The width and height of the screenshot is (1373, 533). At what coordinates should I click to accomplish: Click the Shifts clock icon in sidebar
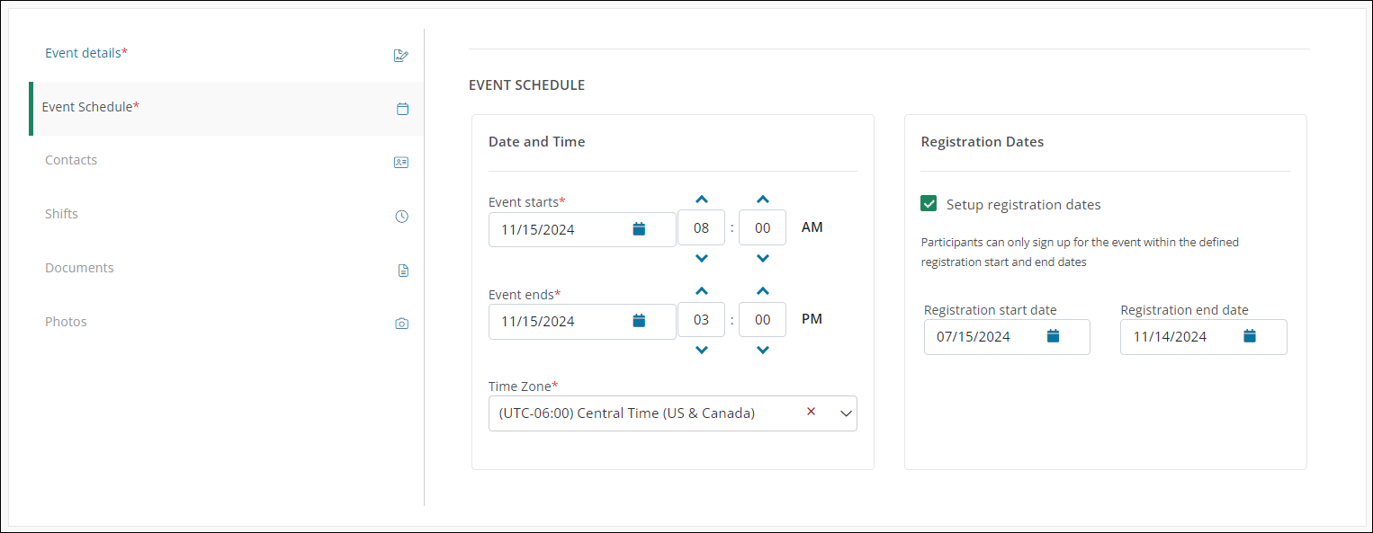click(x=402, y=217)
